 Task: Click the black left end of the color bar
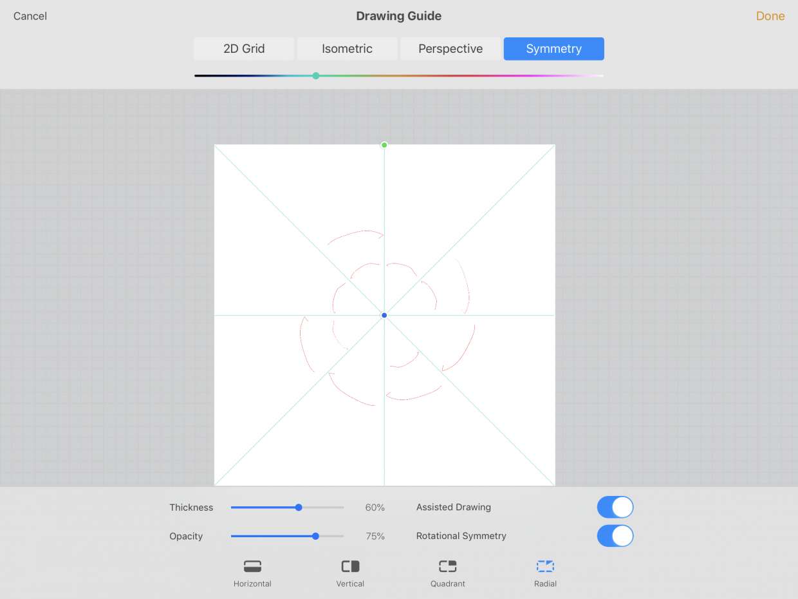click(199, 76)
